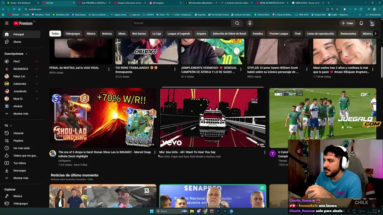Expand Mostrar más under Suscripciones
This screenshot has width=383, height=215.
click(21, 114)
